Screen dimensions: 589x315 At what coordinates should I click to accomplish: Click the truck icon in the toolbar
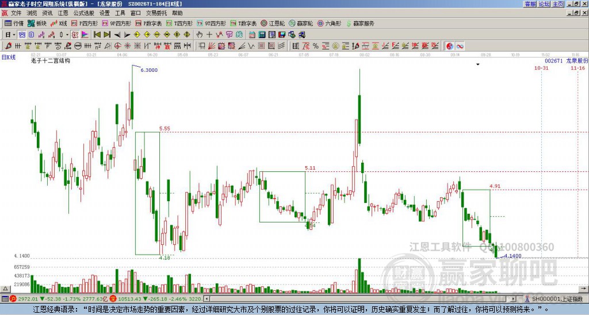coord(302,34)
